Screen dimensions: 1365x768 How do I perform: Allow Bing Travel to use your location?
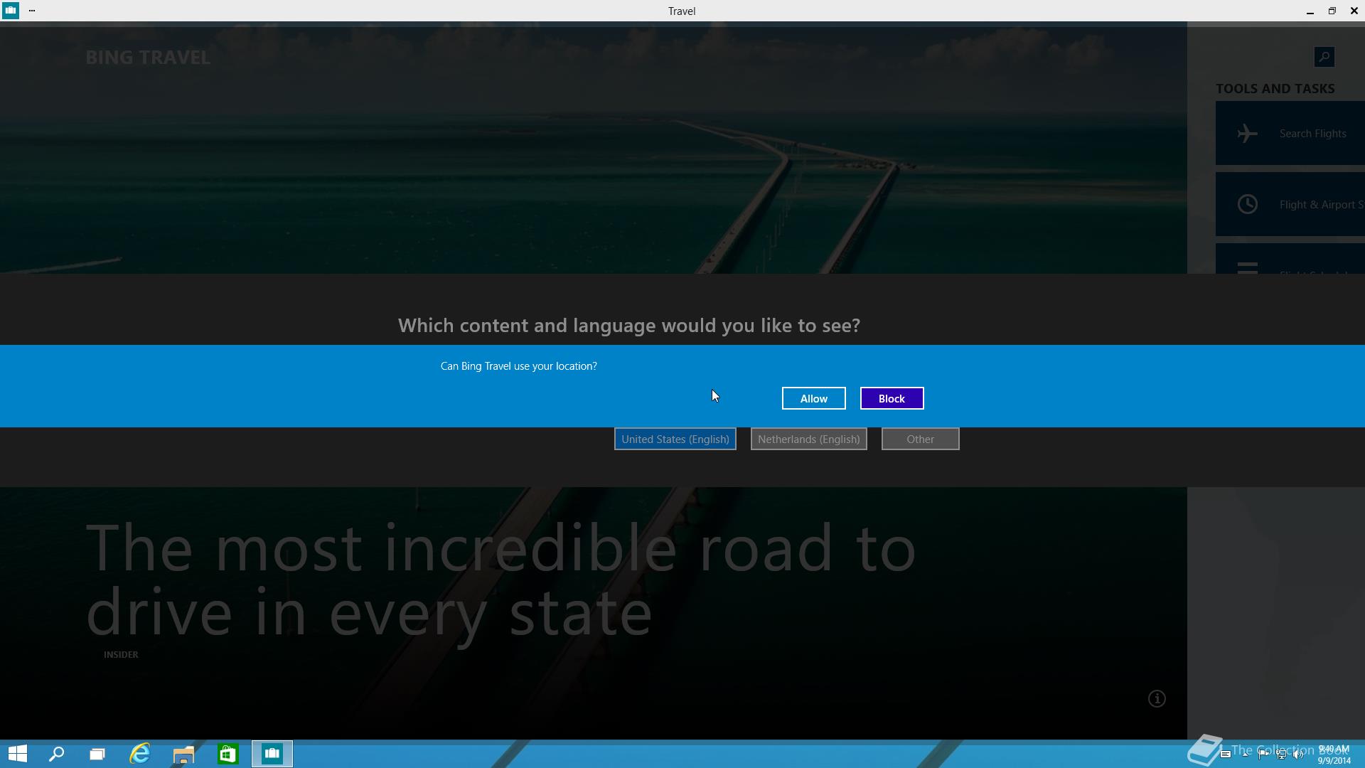tap(813, 398)
